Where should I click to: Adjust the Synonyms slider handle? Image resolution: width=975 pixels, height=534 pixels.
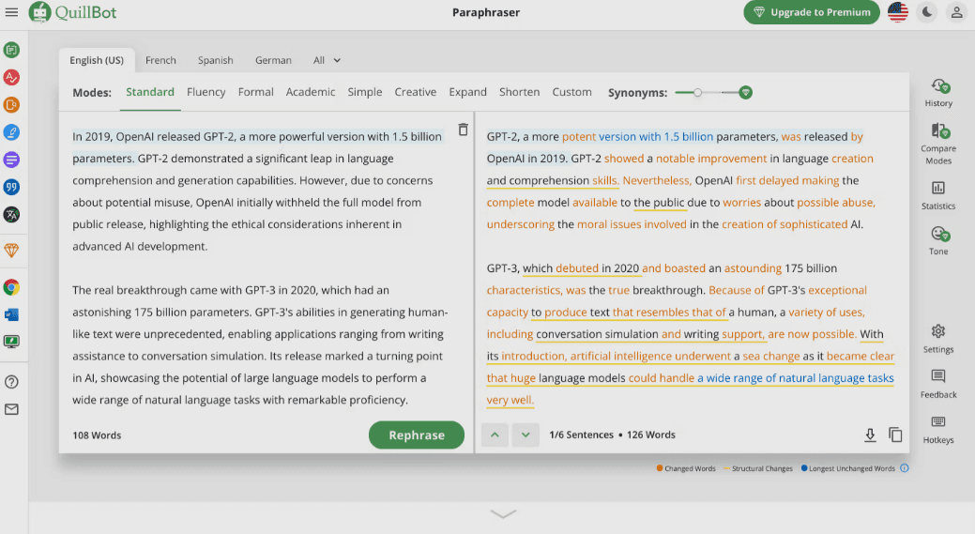[x=697, y=92]
